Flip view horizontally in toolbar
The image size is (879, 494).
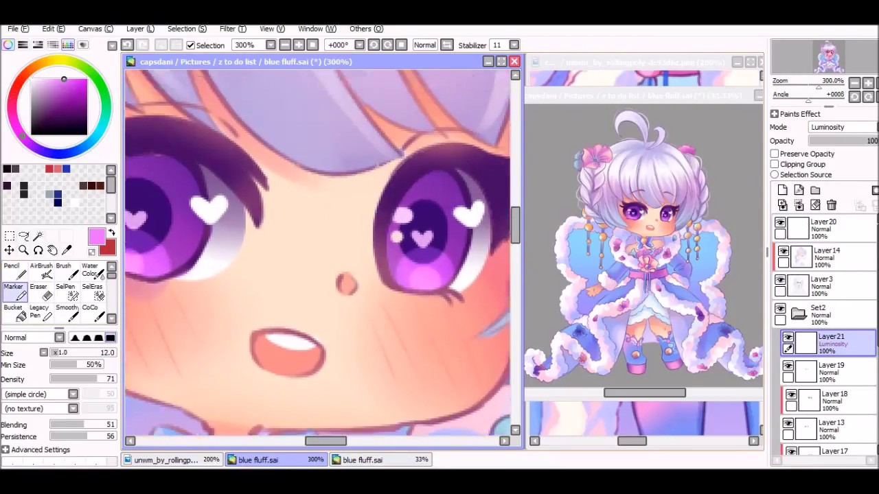(x=446, y=45)
